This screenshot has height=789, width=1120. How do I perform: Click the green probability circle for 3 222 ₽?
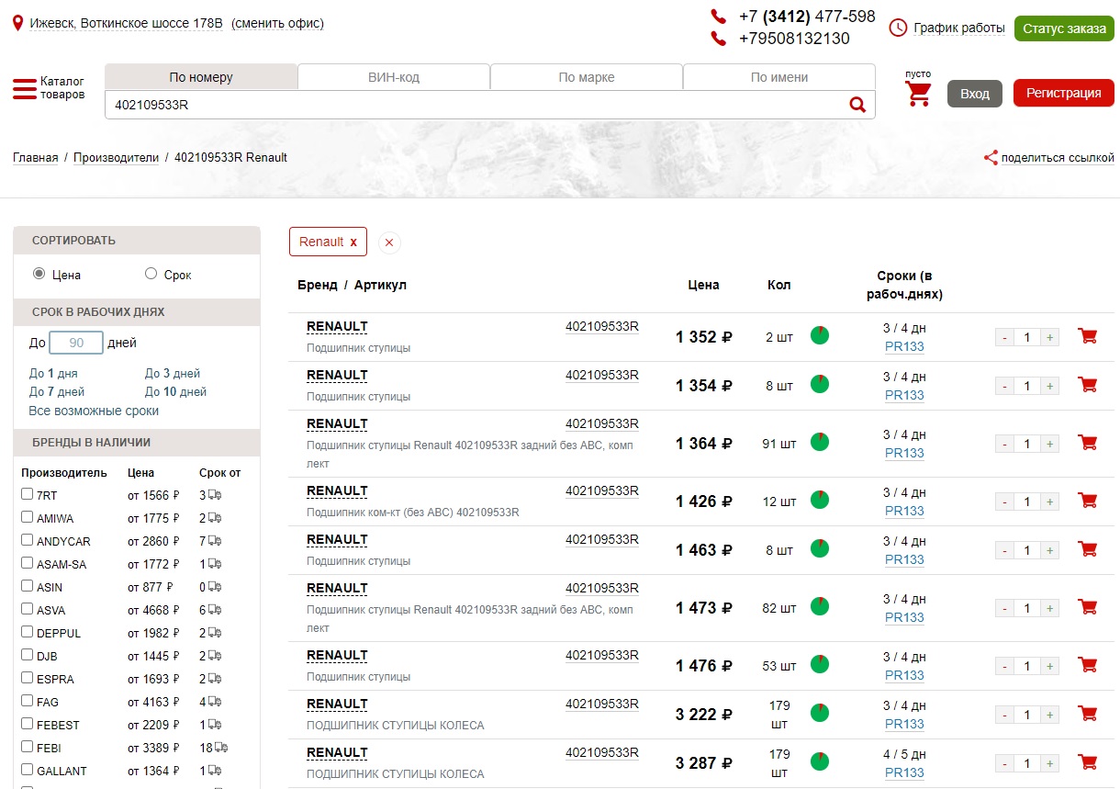point(820,713)
